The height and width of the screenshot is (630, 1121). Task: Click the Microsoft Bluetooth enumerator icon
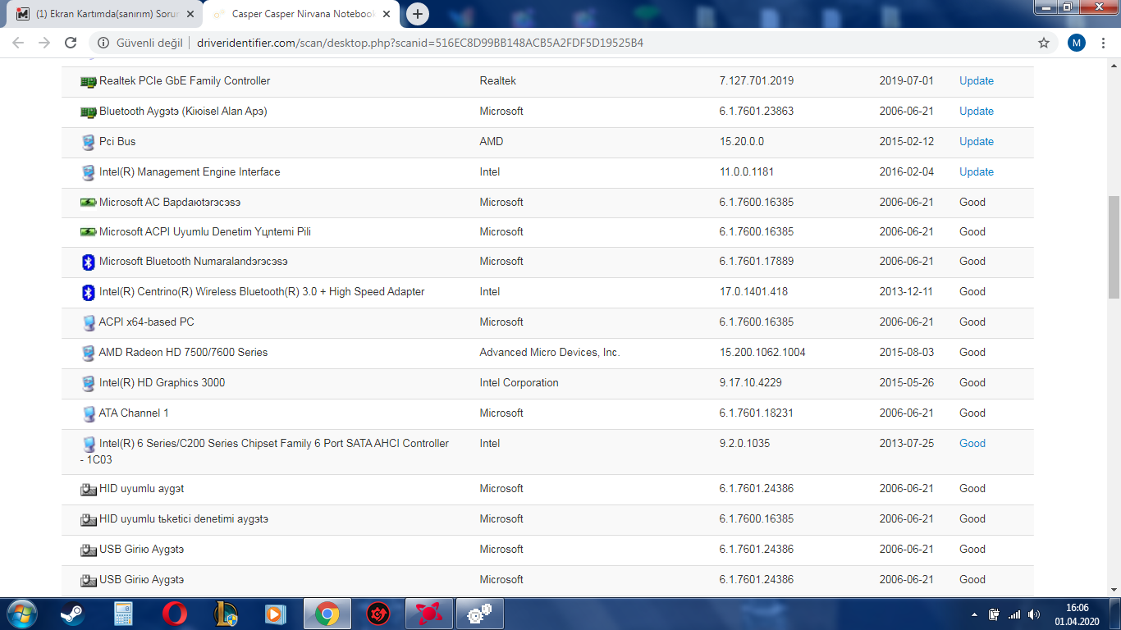89,262
